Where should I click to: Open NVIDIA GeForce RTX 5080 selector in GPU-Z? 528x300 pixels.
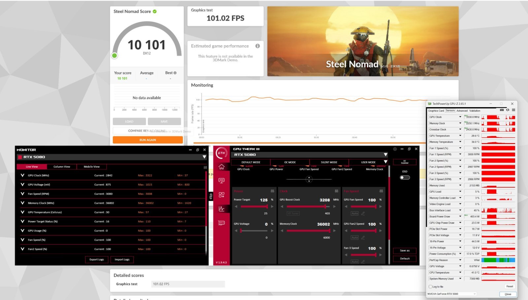pos(452,294)
